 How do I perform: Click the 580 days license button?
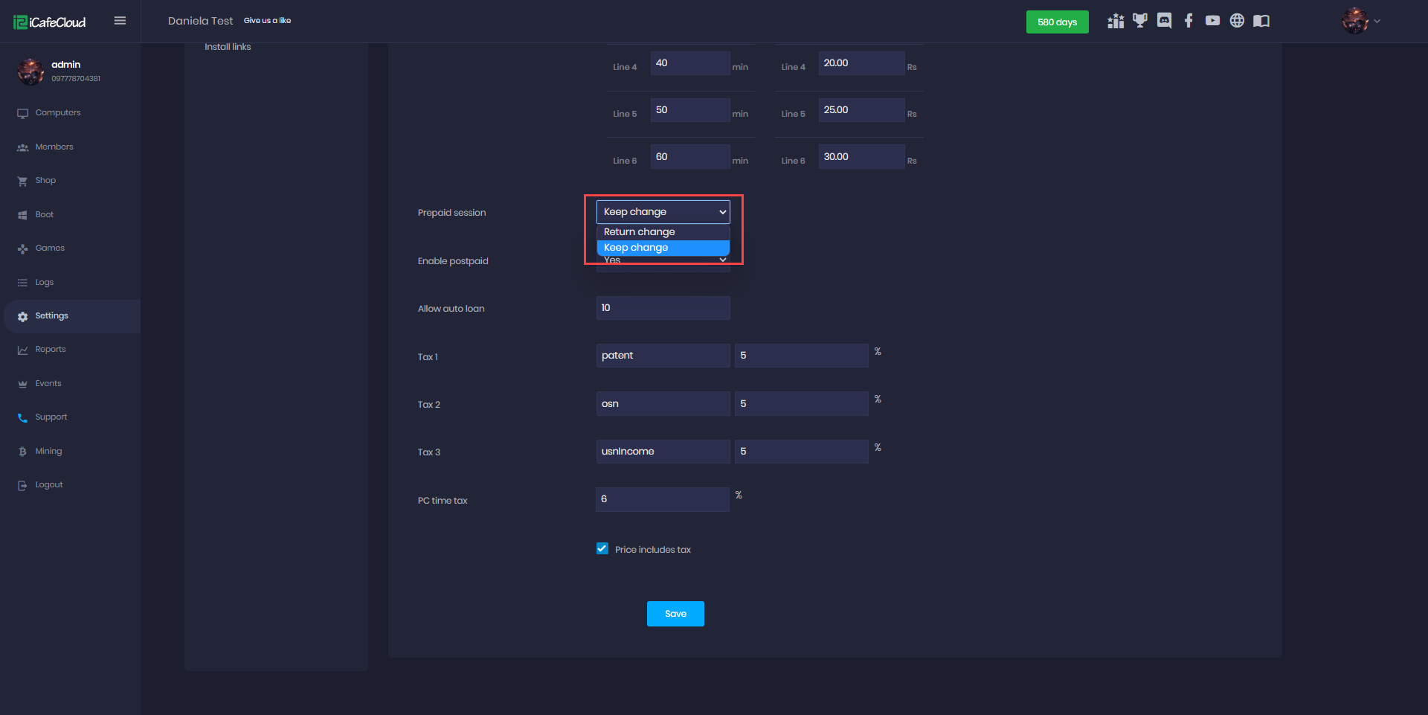click(1057, 22)
